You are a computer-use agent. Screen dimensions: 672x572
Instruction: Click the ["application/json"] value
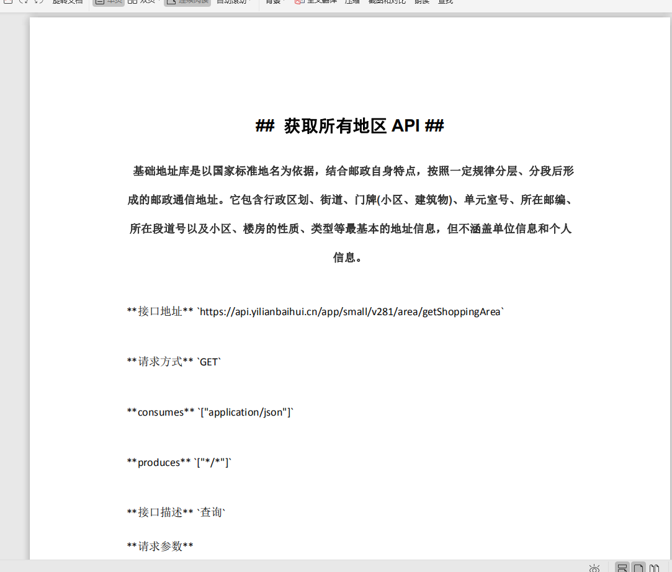click(246, 412)
